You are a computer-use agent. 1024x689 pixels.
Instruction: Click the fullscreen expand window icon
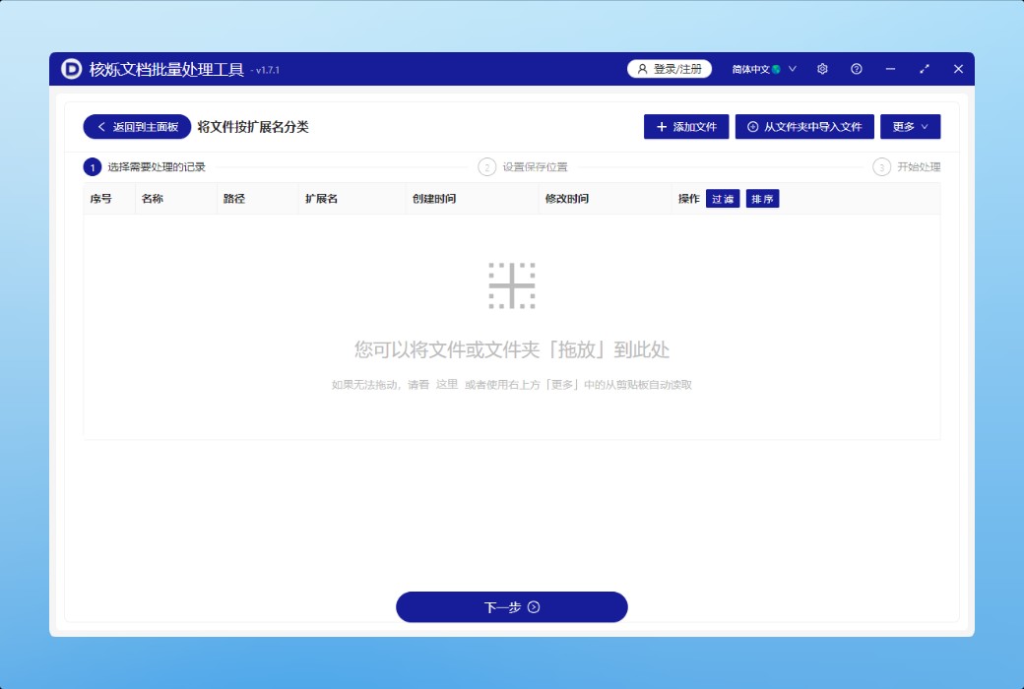tap(925, 69)
